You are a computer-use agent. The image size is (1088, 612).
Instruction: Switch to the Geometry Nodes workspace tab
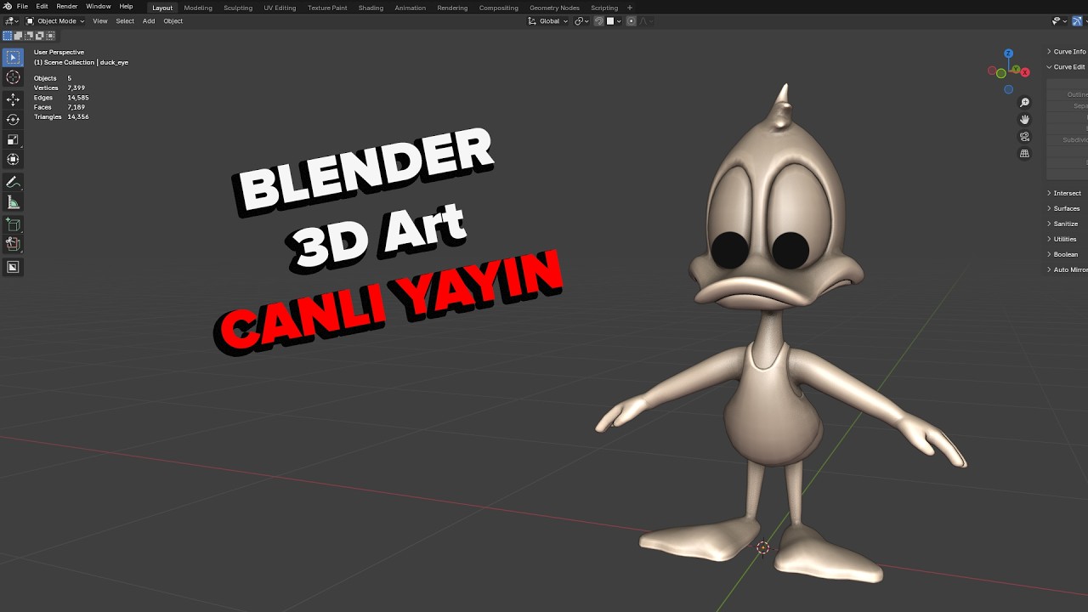pos(554,8)
